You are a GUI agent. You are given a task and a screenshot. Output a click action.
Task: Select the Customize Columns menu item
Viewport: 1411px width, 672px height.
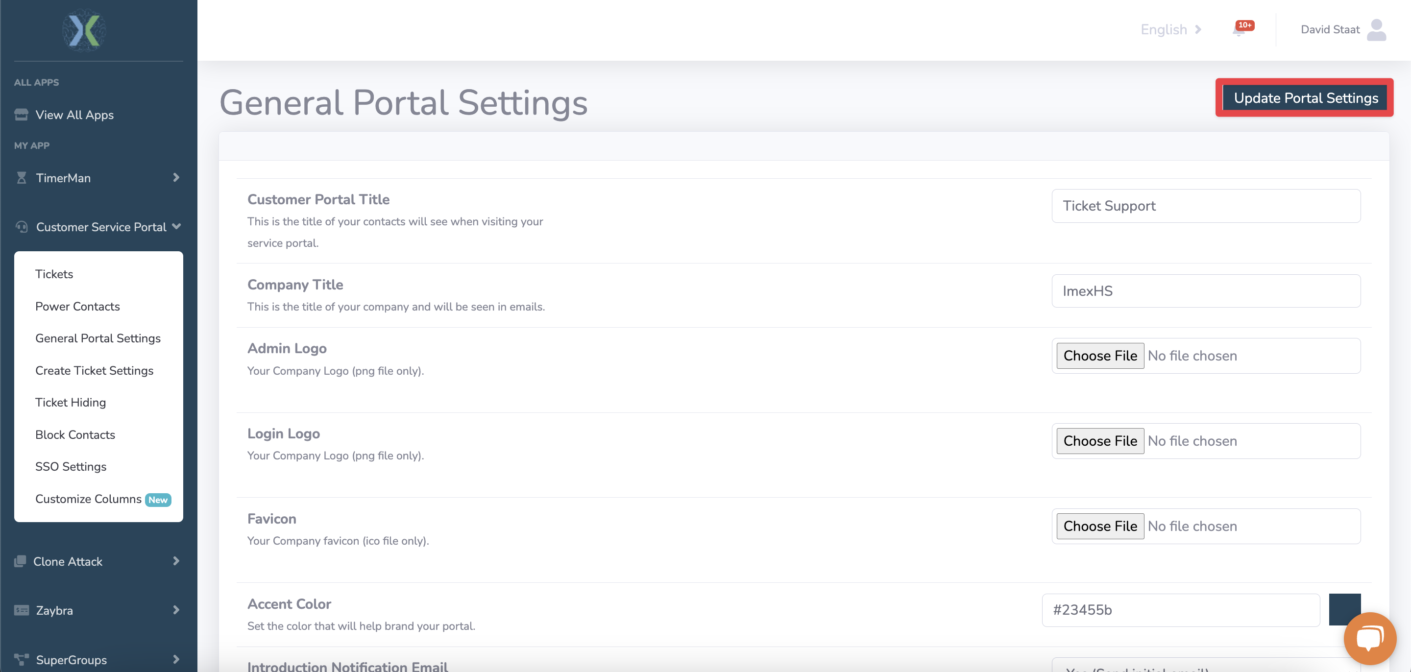88,499
